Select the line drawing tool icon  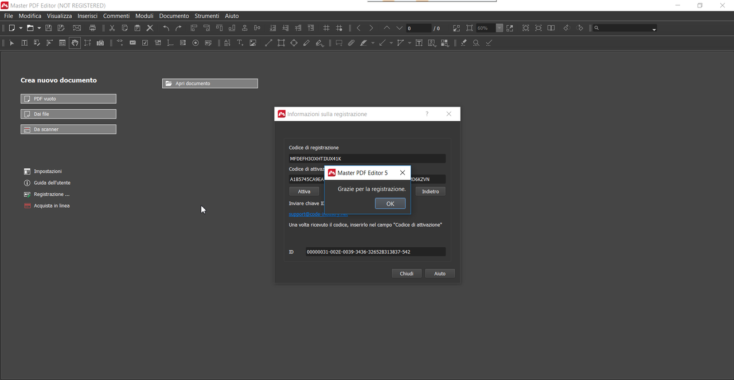tap(268, 43)
